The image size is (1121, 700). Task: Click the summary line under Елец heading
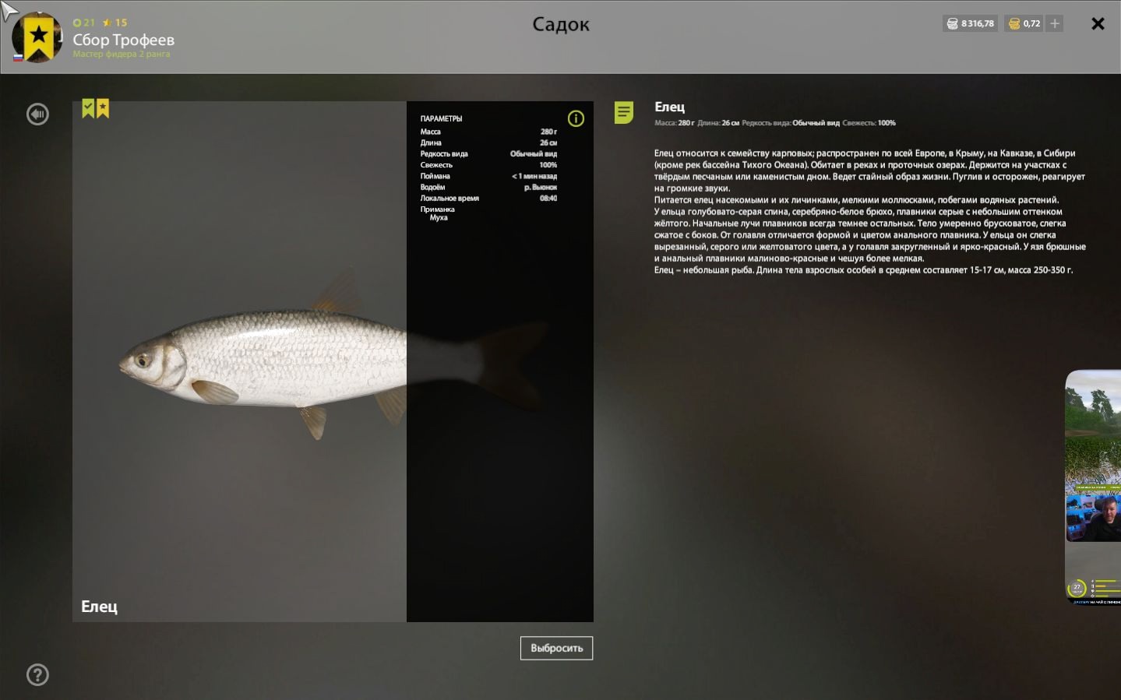point(775,123)
